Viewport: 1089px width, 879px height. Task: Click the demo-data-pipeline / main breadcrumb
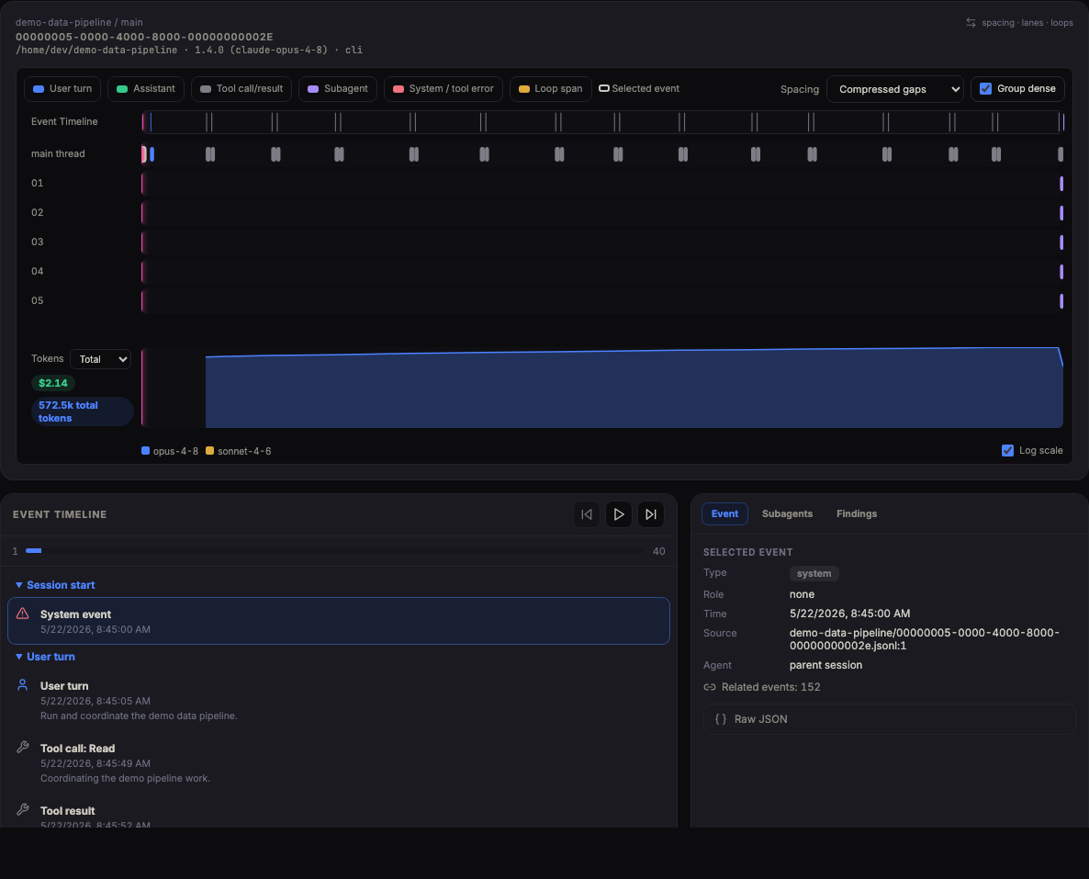(79, 22)
